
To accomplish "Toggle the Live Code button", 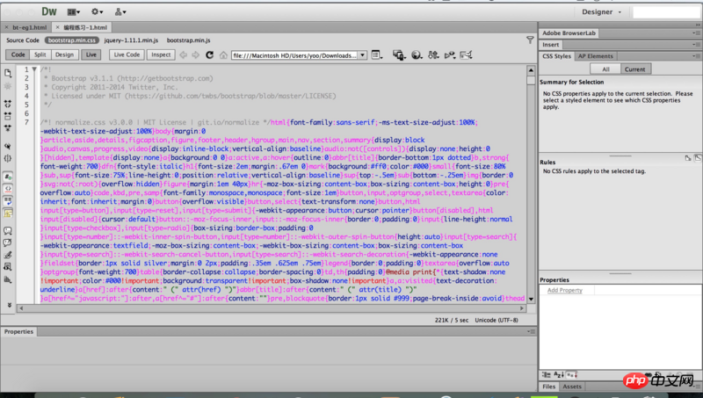I will click(x=127, y=54).
